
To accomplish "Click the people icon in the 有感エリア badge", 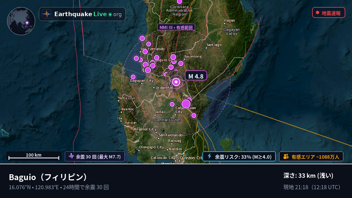I will (286, 157).
